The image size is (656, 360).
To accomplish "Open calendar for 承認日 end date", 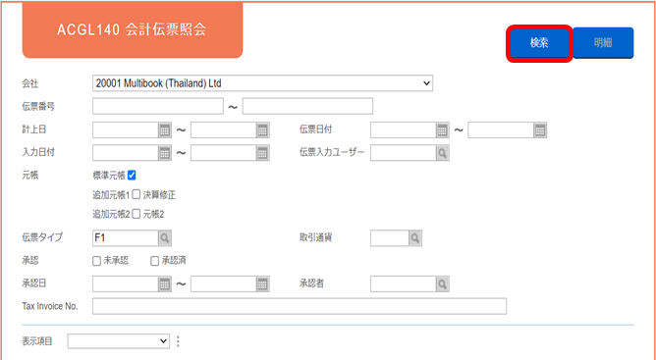I will click(263, 284).
